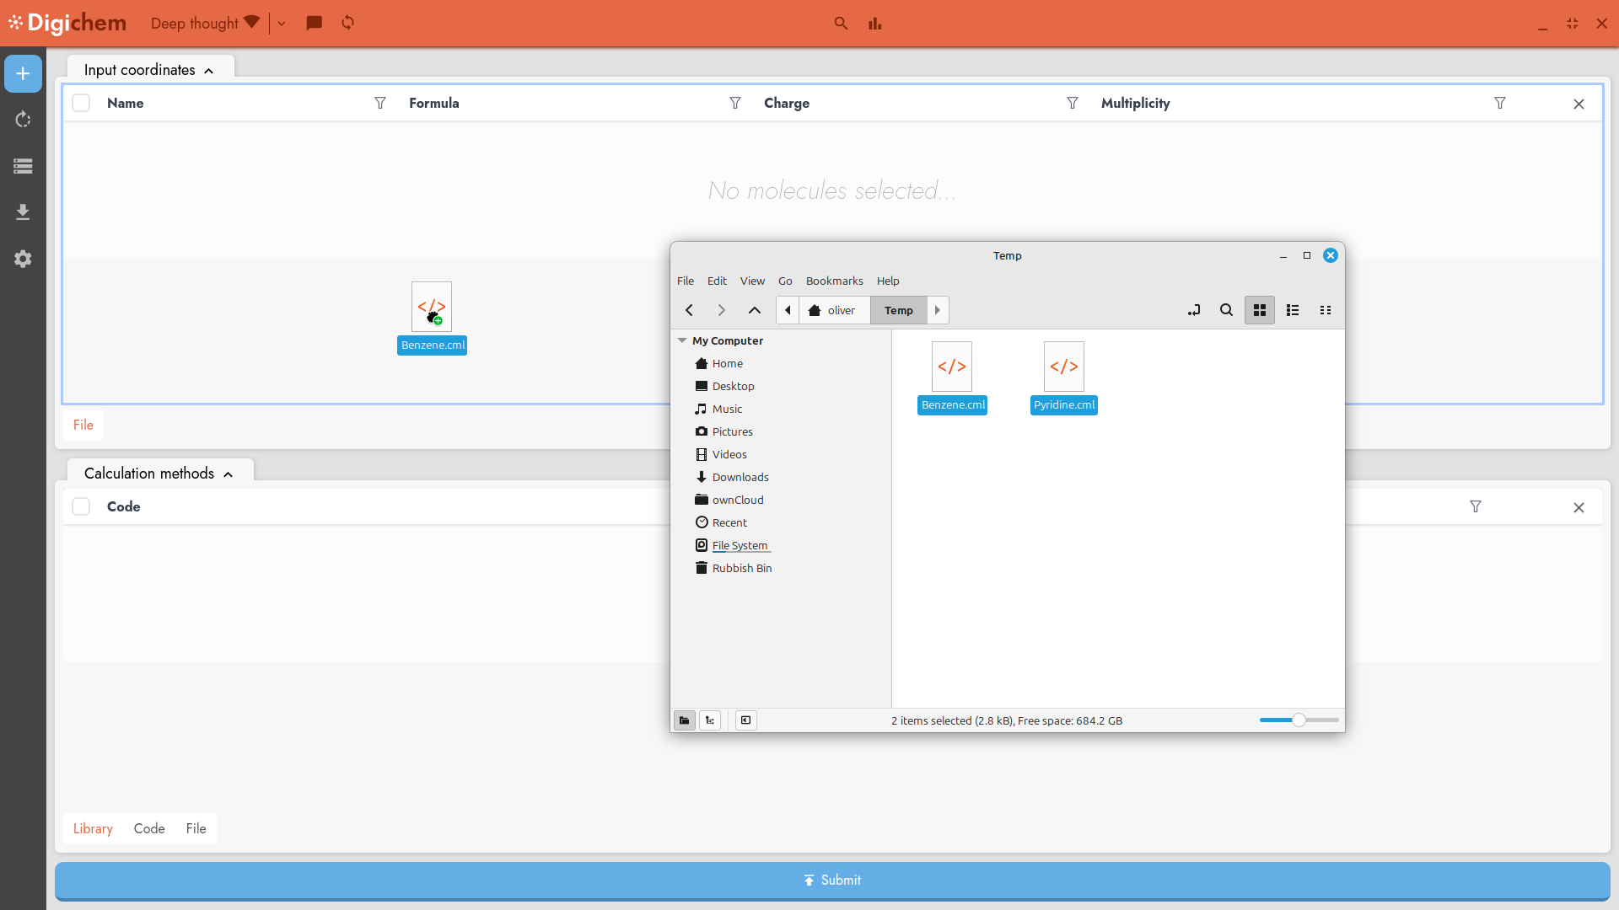1619x910 pixels.
Task: Open the server list sidebar icon
Action: tap(23, 166)
